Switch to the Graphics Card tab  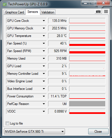point(15,12)
